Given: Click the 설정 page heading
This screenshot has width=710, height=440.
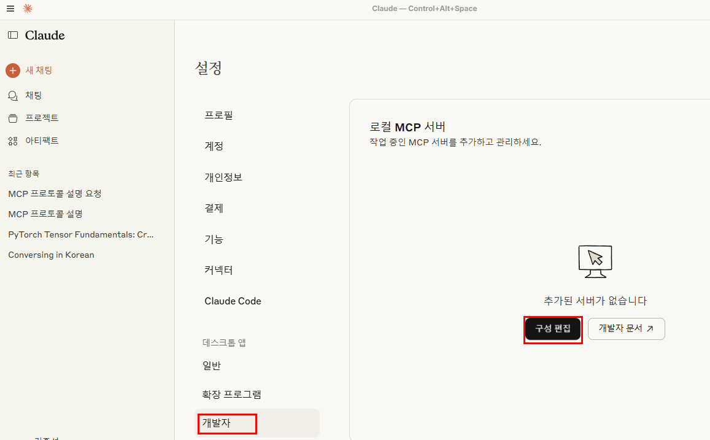Looking at the screenshot, I should [208, 68].
